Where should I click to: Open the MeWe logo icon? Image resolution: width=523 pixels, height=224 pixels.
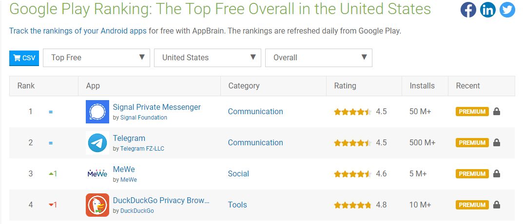point(97,173)
